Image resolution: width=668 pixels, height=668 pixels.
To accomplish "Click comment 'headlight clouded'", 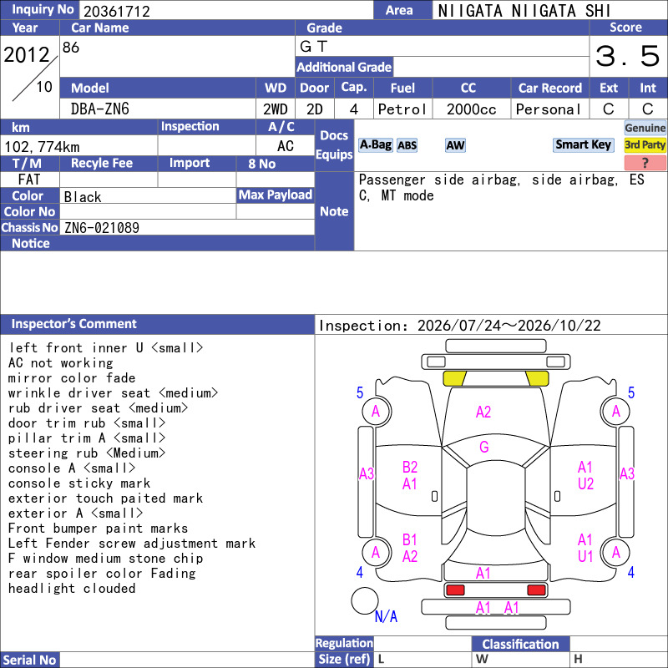I will pos(72,589).
